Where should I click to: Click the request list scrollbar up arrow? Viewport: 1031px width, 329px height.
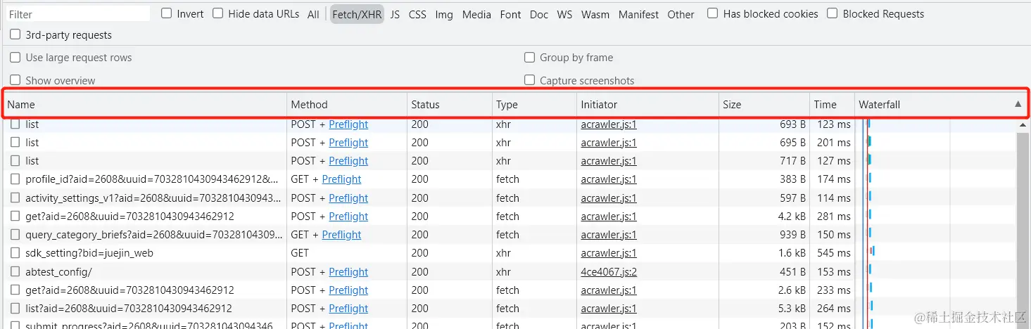point(1023,125)
